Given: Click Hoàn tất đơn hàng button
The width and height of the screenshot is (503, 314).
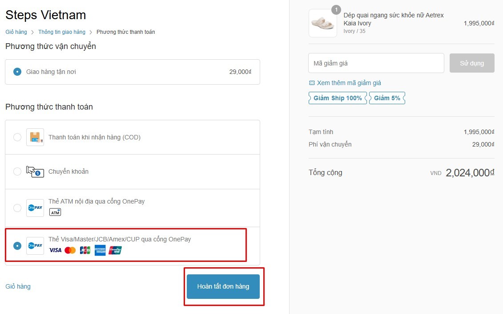Looking at the screenshot, I should tap(223, 286).
